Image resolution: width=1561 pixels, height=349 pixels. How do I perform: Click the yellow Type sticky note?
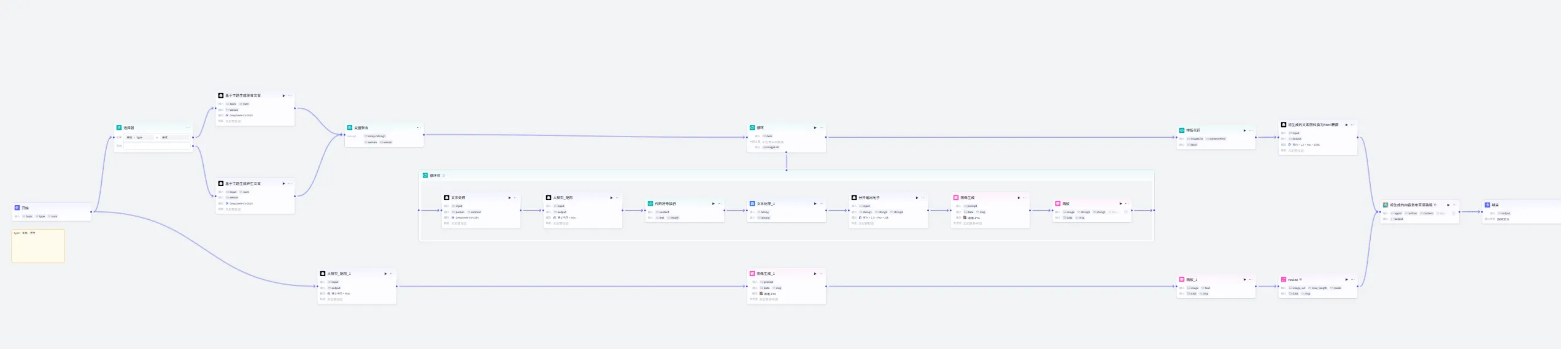coord(38,246)
